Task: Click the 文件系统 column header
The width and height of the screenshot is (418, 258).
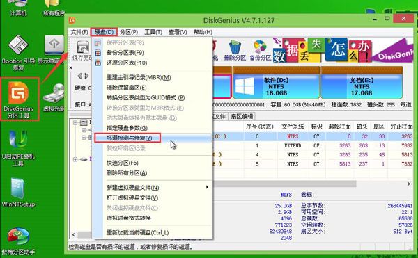Action: [x=293, y=127]
